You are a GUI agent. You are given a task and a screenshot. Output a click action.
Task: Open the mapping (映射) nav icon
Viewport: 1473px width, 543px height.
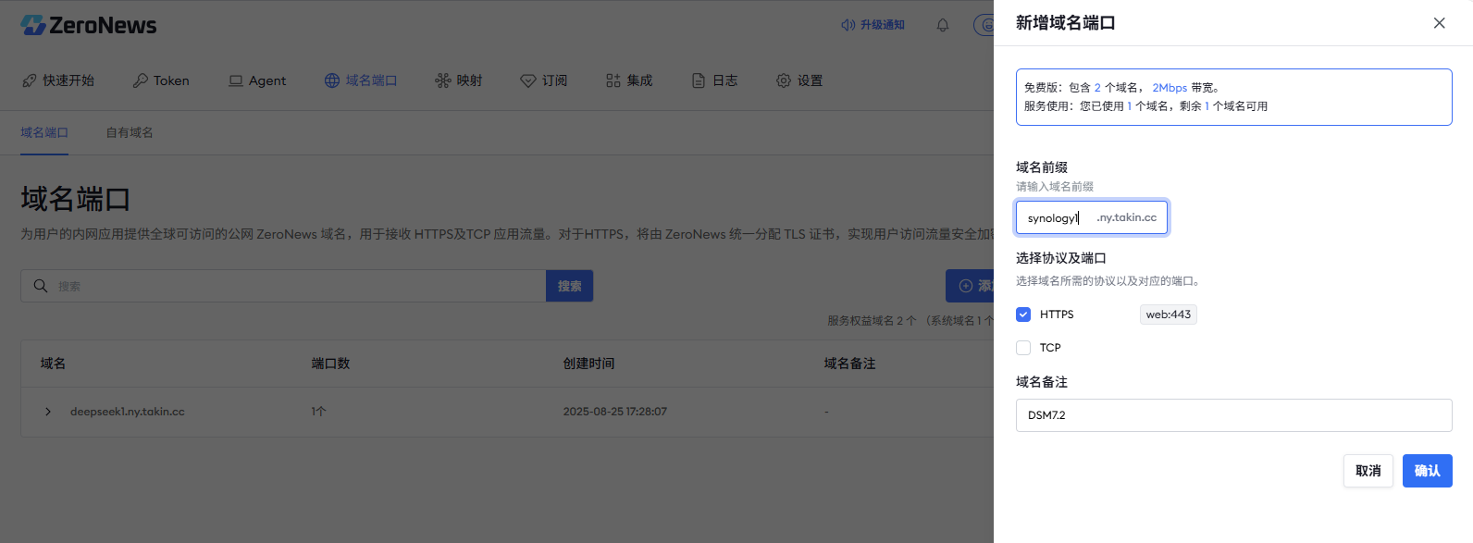coord(443,80)
